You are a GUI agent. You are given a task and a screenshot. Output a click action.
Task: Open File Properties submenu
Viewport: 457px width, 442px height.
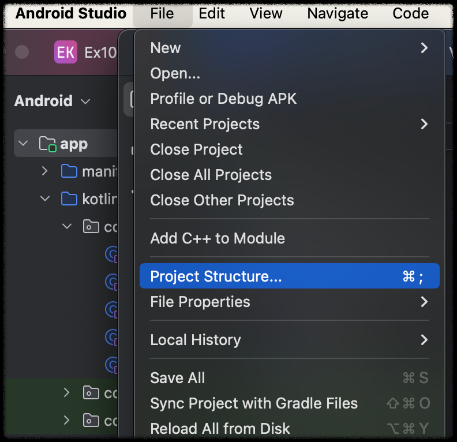pos(290,301)
